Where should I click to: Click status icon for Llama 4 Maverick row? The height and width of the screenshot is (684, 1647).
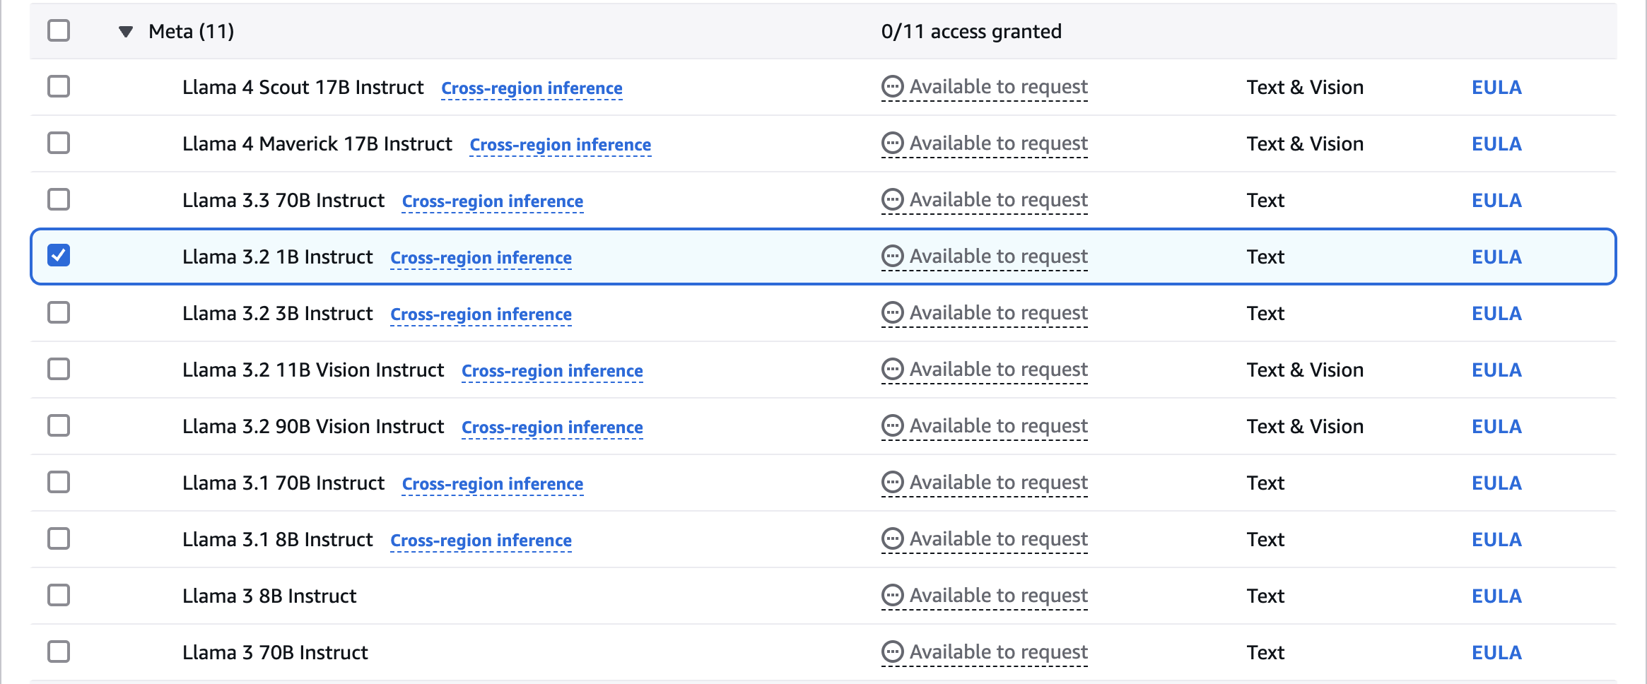coord(893,143)
